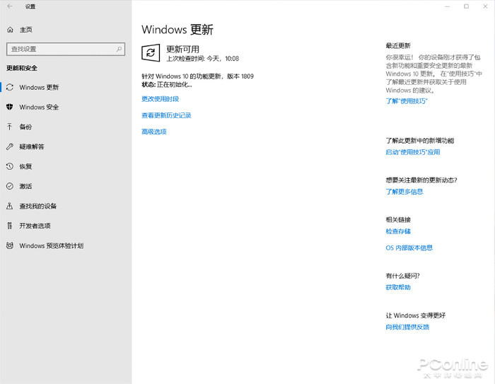Click the shield icon for Windows 安全
The image size is (495, 384).
click(10, 107)
